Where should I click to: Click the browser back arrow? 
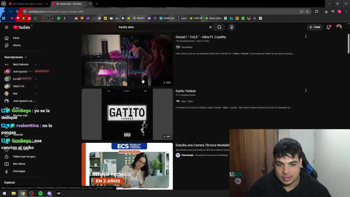(4, 11)
